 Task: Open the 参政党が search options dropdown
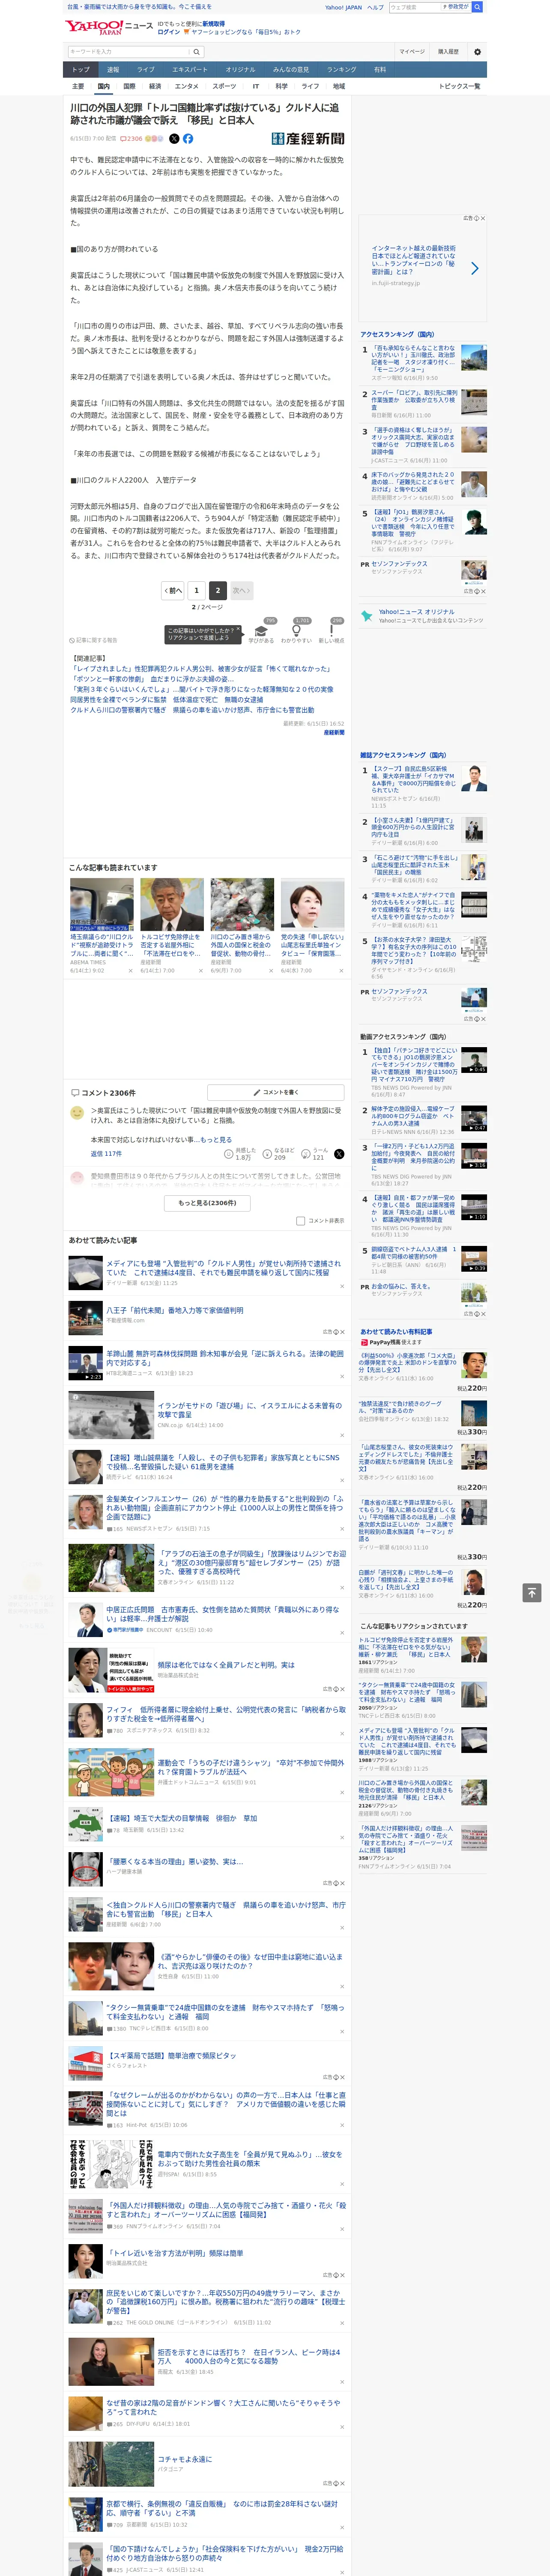click(456, 7)
